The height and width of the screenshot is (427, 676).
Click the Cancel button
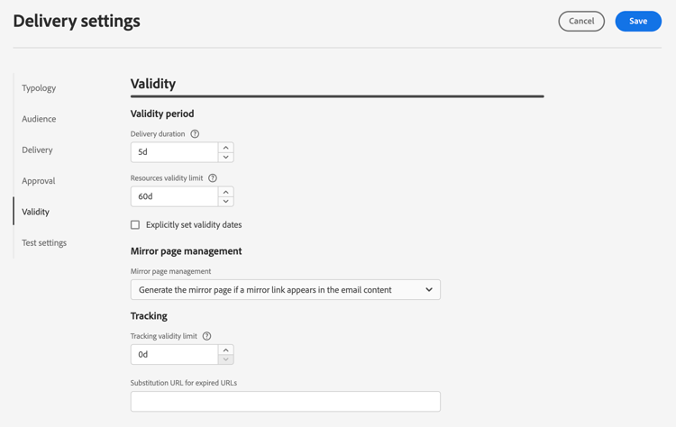[581, 21]
